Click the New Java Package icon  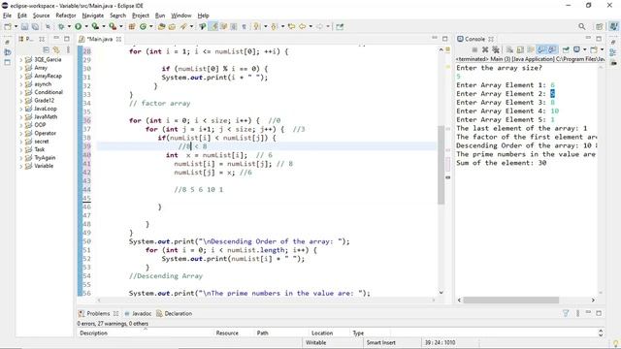click(132, 26)
